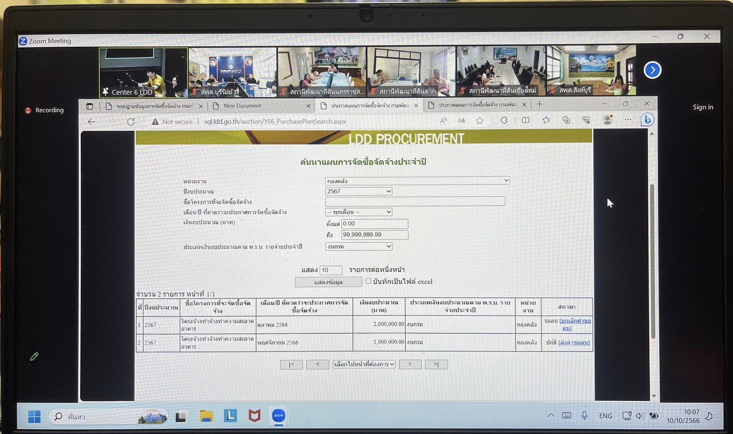
Task: Open the งบกรม budget type dropdown
Action: [359, 246]
